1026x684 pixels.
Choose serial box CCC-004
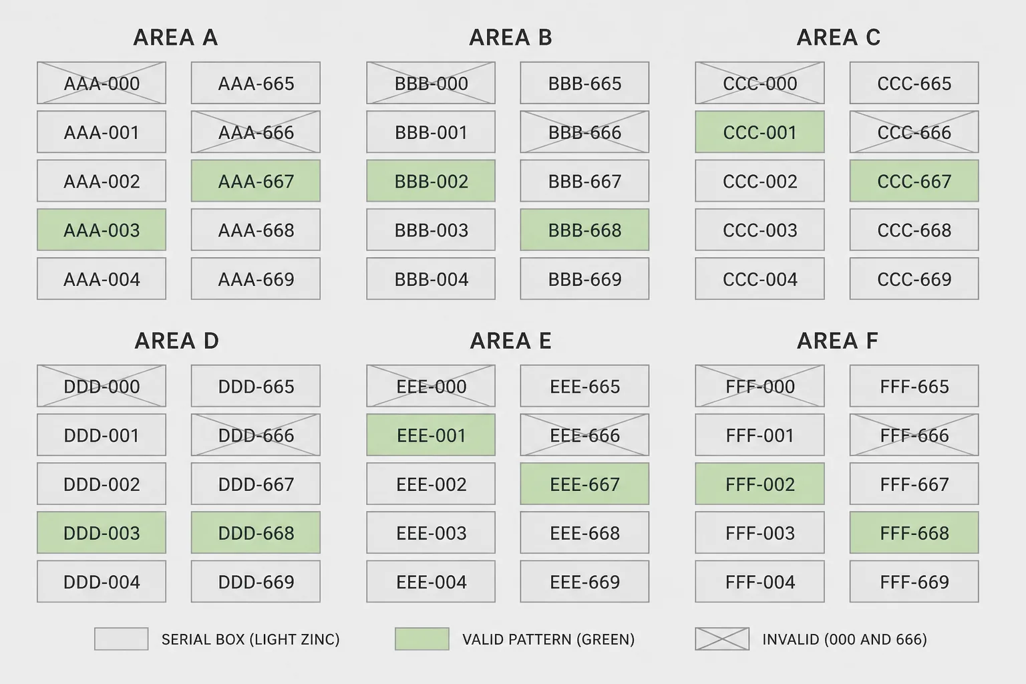tap(759, 279)
